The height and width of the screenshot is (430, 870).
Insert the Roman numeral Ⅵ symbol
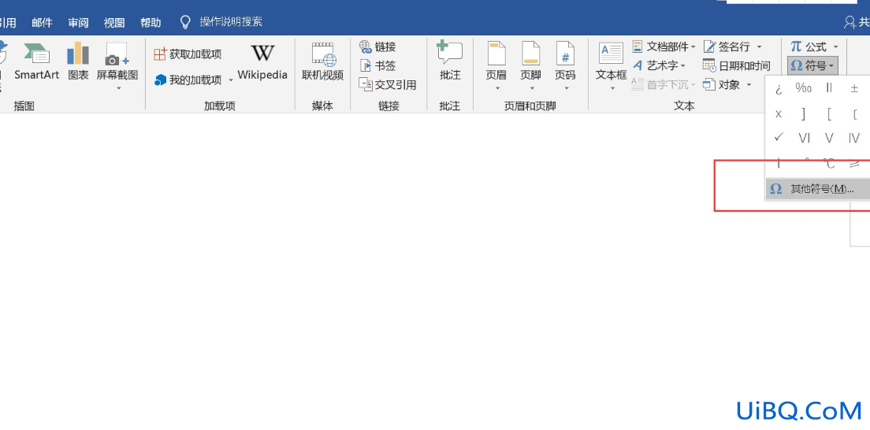804,138
